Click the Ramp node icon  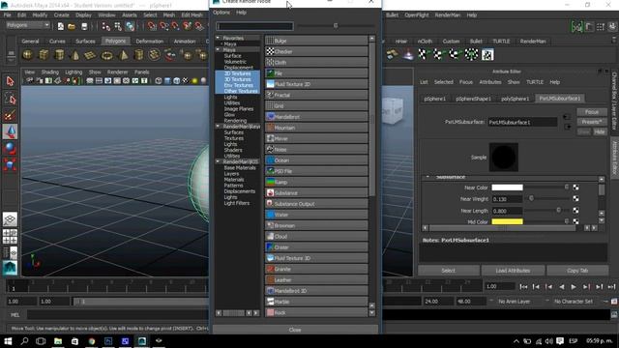coord(270,183)
